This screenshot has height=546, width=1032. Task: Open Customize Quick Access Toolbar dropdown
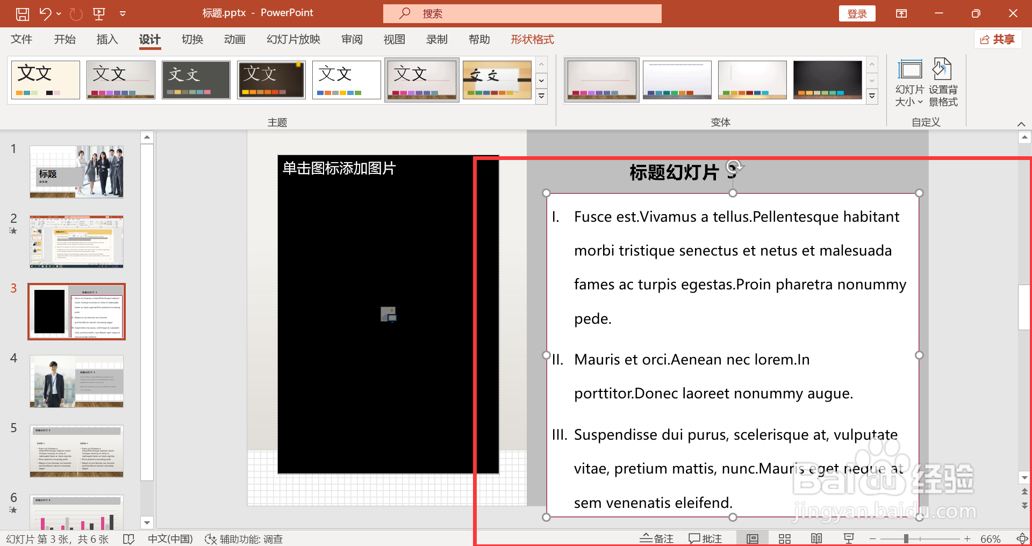click(123, 14)
